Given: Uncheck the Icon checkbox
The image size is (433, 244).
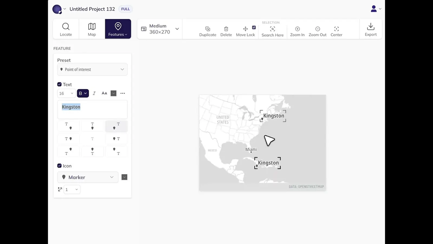Looking at the screenshot, I should point(59,166).
